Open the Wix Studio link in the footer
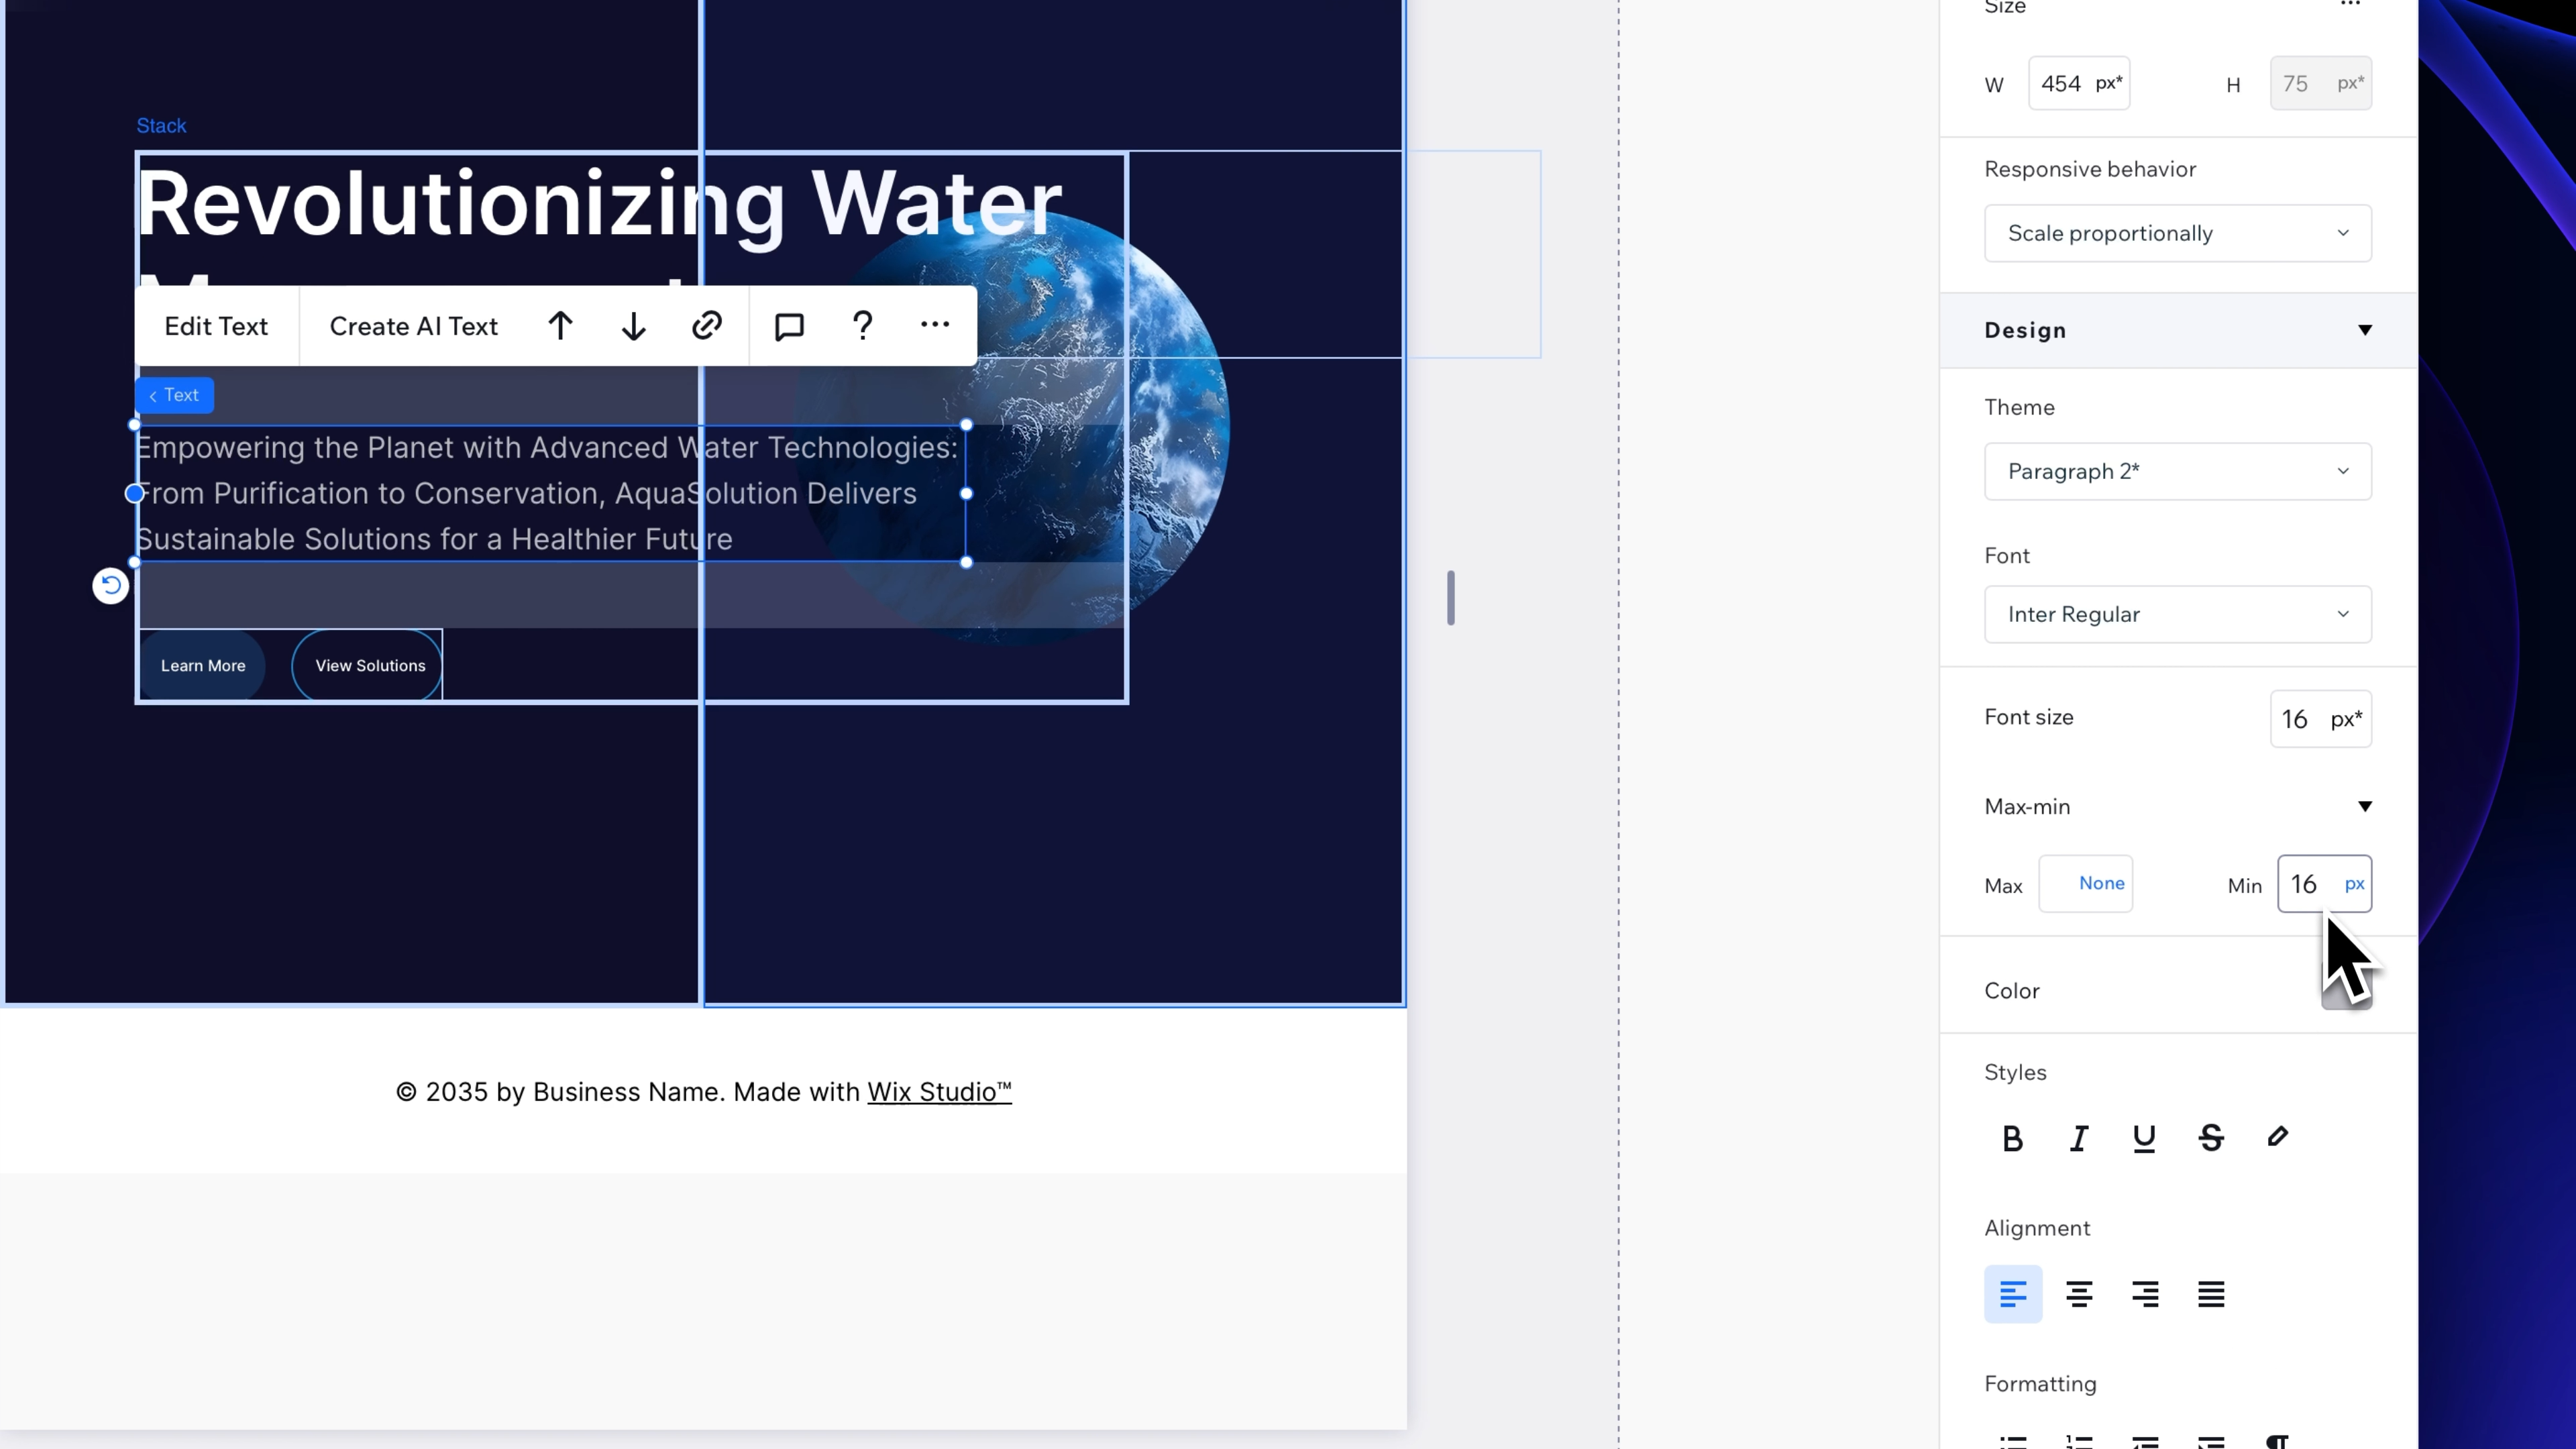 click(938, 1091)
